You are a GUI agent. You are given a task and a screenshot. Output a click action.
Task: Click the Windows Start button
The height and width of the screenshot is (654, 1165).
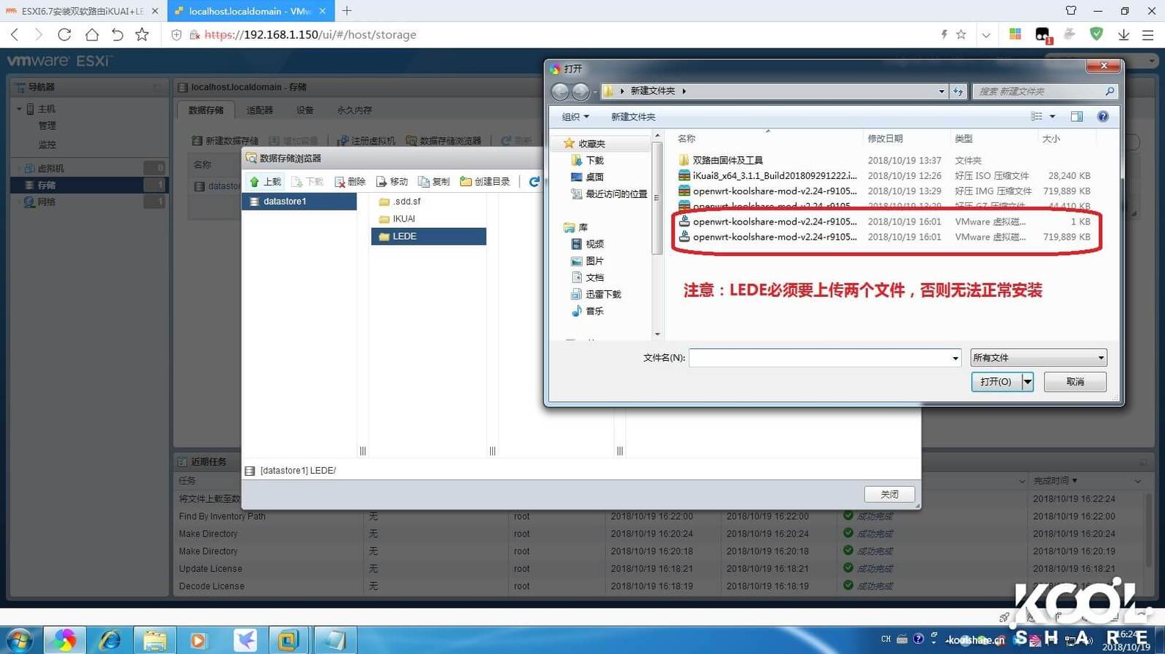20,640
